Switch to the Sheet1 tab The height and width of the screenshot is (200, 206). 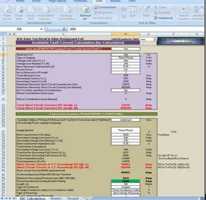point(56,199)
